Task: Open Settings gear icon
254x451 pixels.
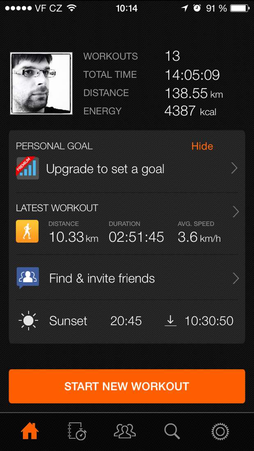Action: [x=220, y=431]
